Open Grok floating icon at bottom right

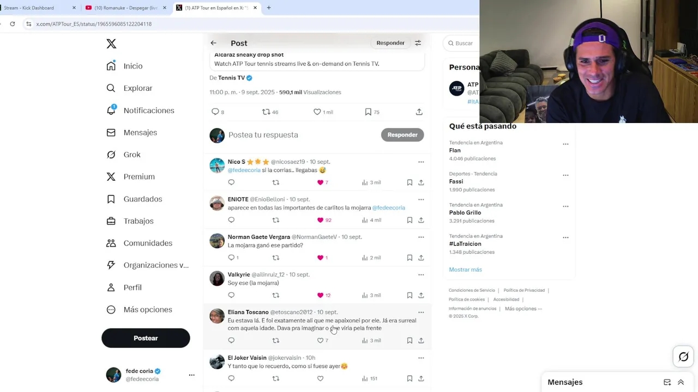(x=683, y=357)
